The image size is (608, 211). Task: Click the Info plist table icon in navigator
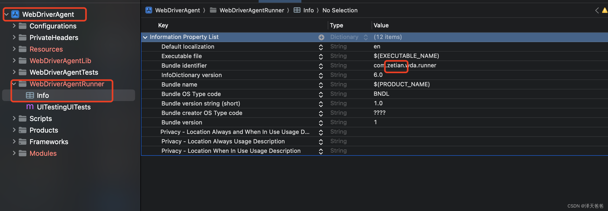(x=30, y=95)
